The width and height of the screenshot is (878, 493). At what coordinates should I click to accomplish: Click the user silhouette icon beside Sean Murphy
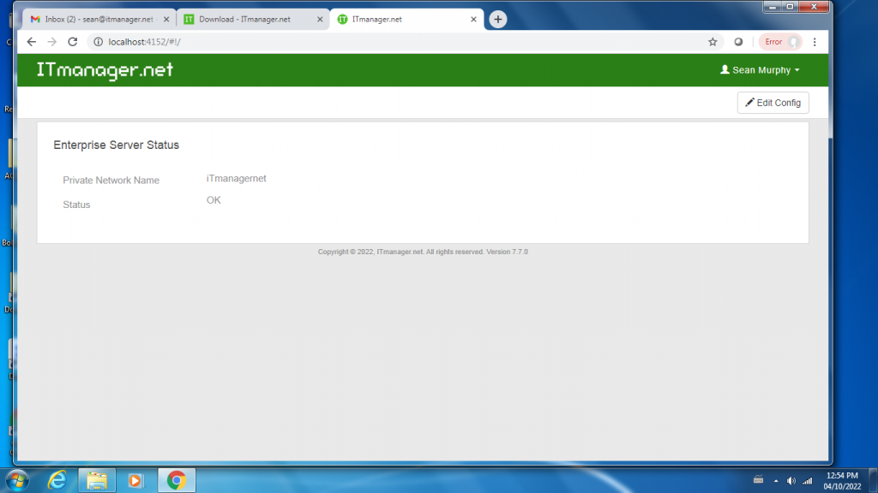coord(725,70)
